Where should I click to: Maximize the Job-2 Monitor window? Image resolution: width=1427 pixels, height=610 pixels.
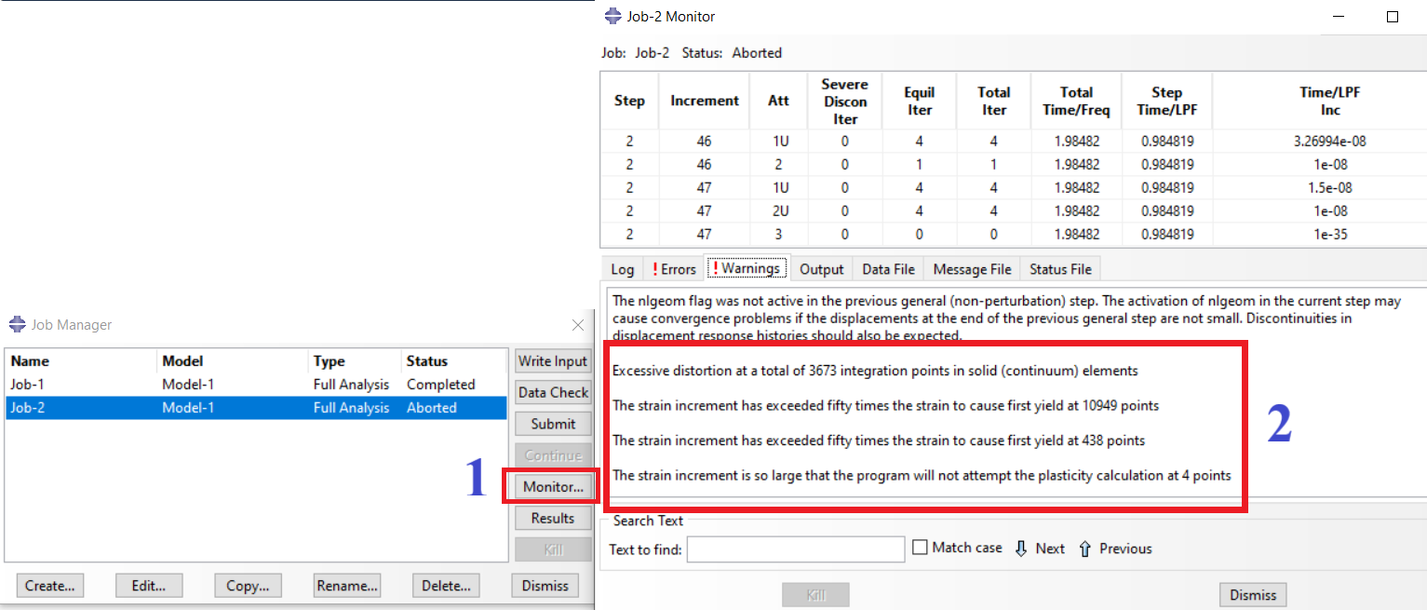1393,17
